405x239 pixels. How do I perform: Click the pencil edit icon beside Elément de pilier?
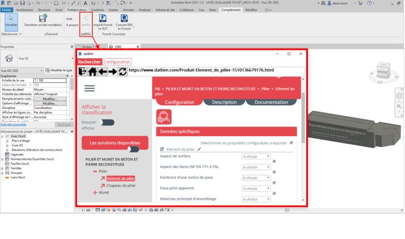point(199,149)
